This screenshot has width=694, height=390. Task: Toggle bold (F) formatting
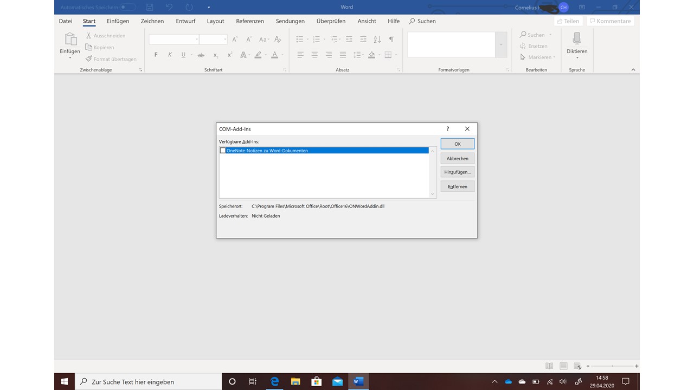click(156, 55)
